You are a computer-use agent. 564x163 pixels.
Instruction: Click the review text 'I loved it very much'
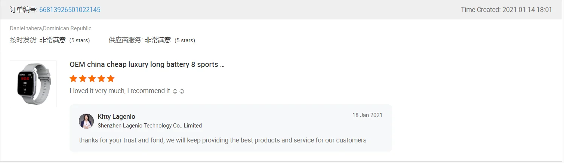(120, 91)
